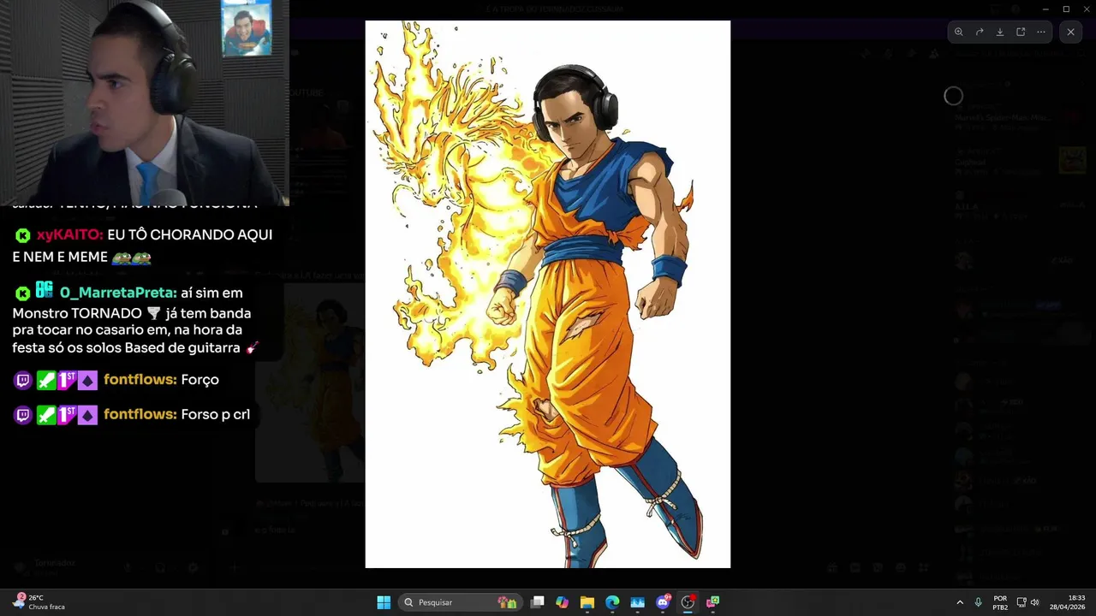The height and width of the screenshot is (616, 1096).
Task: Click the Pesquisar taskbar search box
Action: 461,602
